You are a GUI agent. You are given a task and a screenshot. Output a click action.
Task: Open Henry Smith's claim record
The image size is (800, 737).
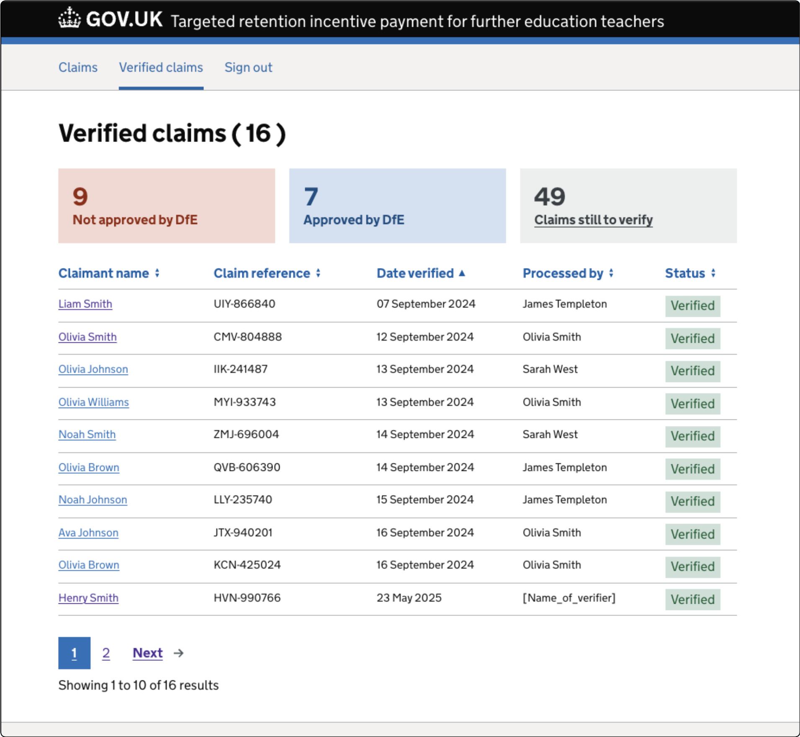88,598
